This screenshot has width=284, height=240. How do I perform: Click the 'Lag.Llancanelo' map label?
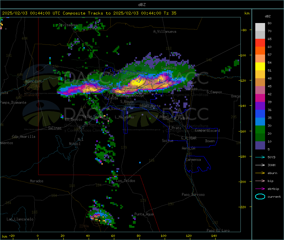20,219
